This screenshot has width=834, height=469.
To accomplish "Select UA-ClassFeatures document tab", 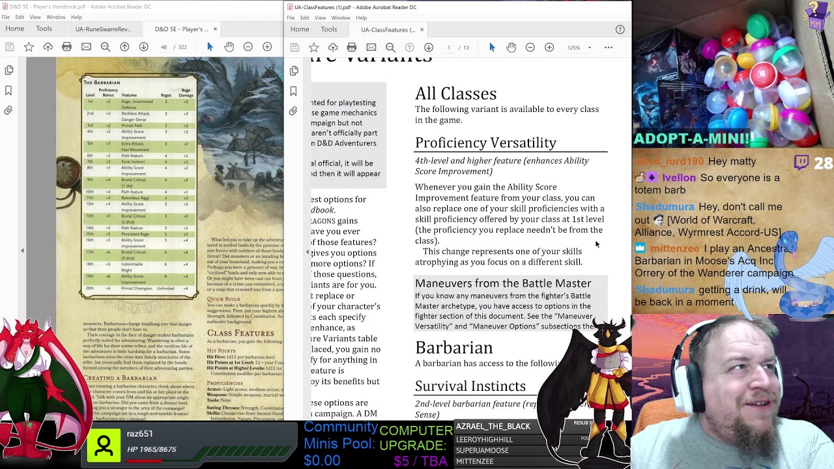I will (x=387, y=30).
